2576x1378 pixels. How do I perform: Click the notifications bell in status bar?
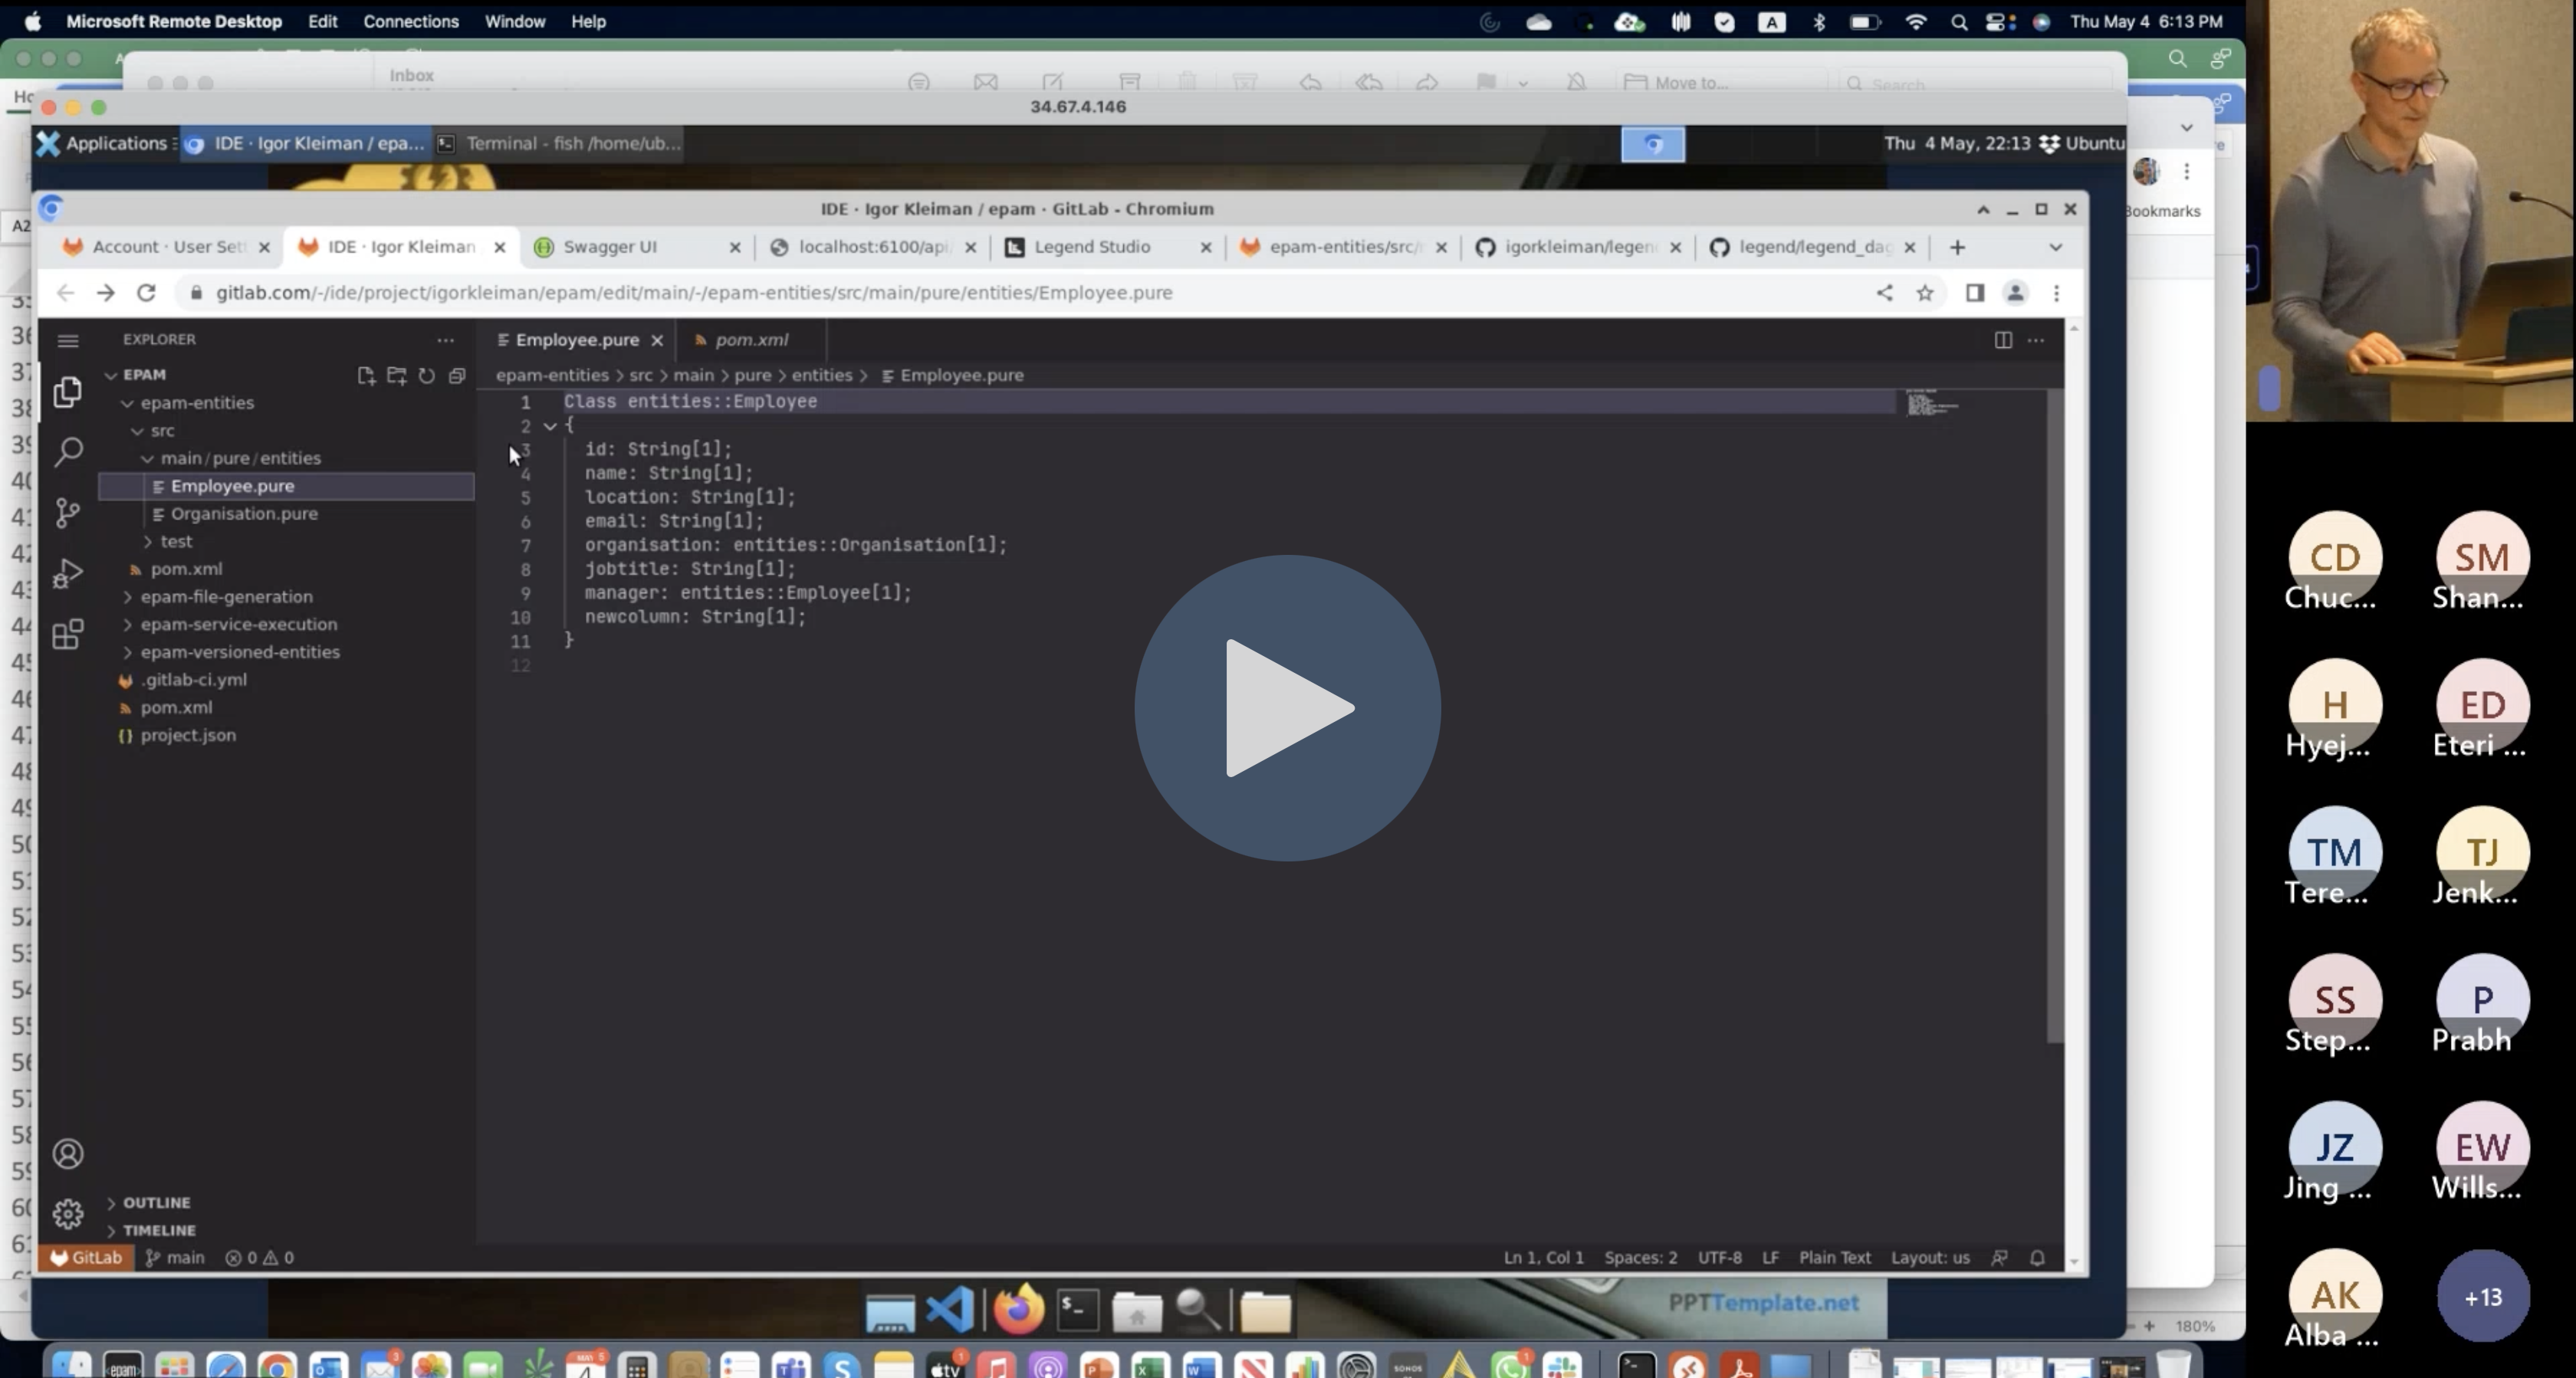[x=2037, y=1258]
